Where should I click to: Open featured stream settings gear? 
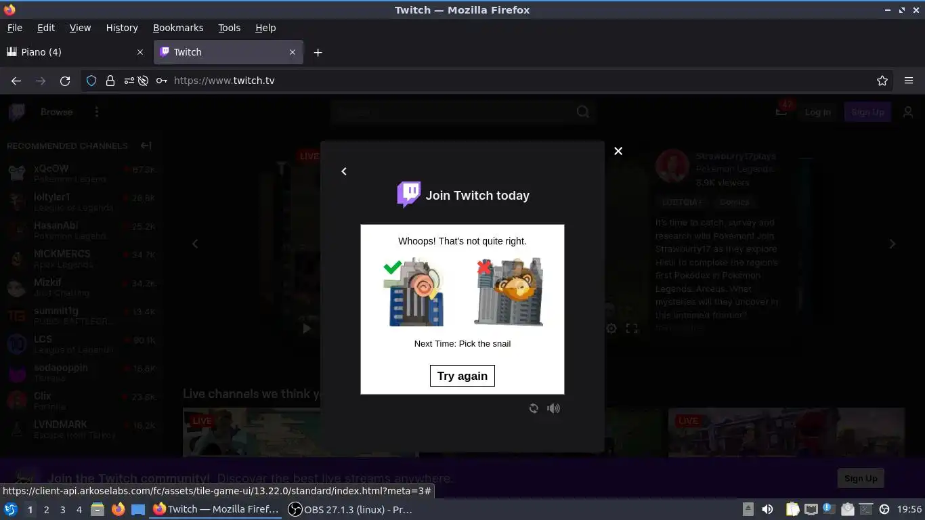pos(611,328)
